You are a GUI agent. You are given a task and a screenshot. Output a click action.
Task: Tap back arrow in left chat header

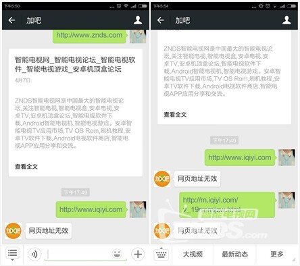[x=11, y=20]
